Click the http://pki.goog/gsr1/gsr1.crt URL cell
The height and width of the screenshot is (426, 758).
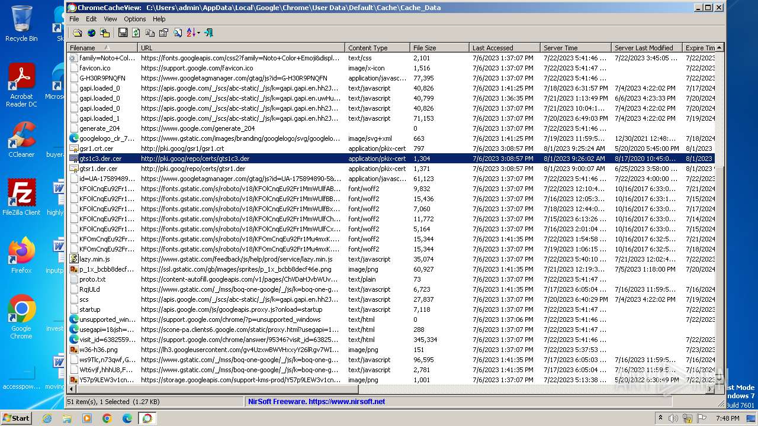pyautogui.click(x=182, y=149)
